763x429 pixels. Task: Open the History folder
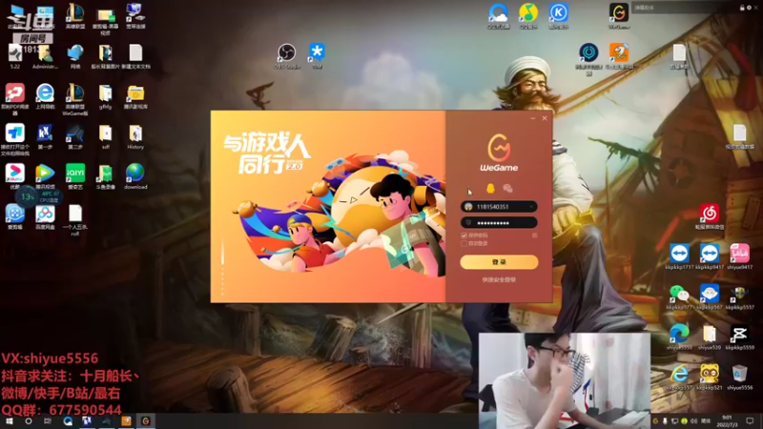pyautogui.click(x=135, y=136)
